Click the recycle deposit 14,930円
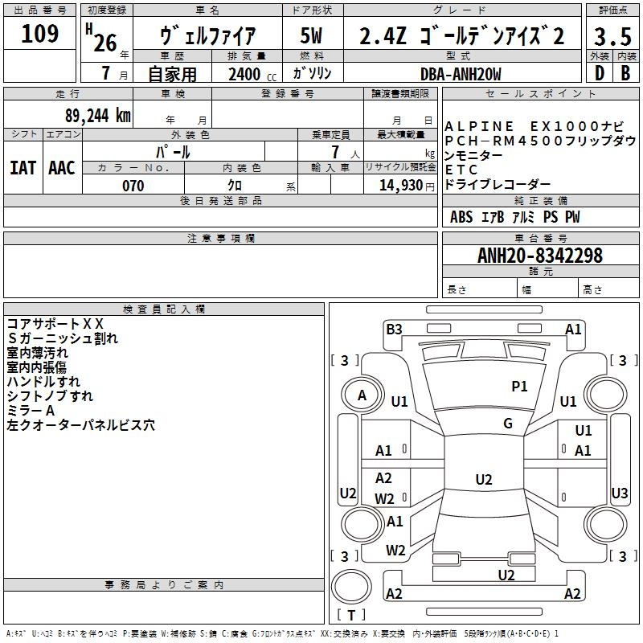 [x=407, y=186]
